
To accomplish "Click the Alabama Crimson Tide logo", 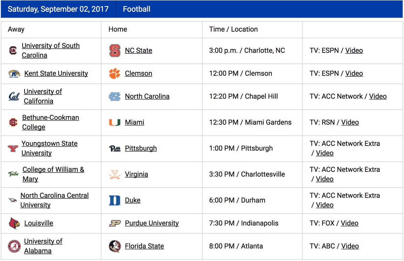I will (x=14, y=246).
